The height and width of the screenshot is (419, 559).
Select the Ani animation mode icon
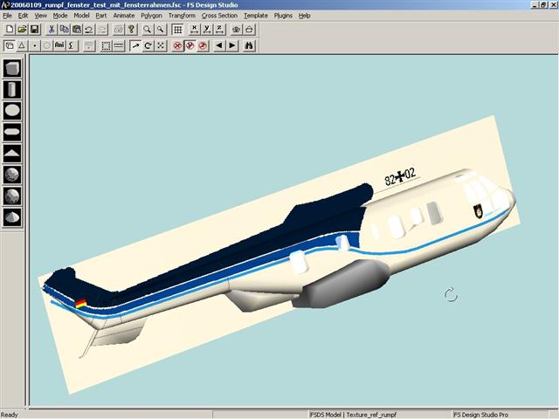pyautogui.click(x=59, y=45)
